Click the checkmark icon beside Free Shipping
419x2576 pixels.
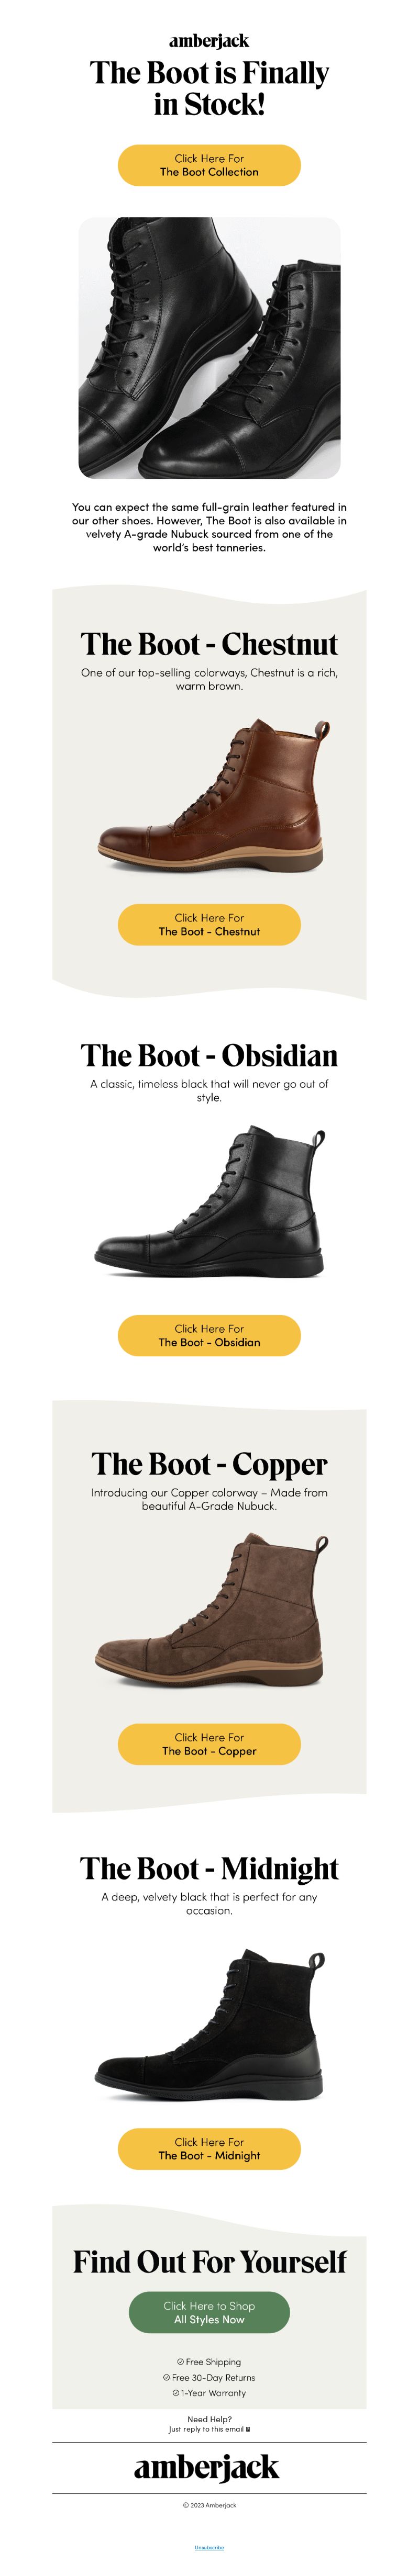[x=181, y=2361]
